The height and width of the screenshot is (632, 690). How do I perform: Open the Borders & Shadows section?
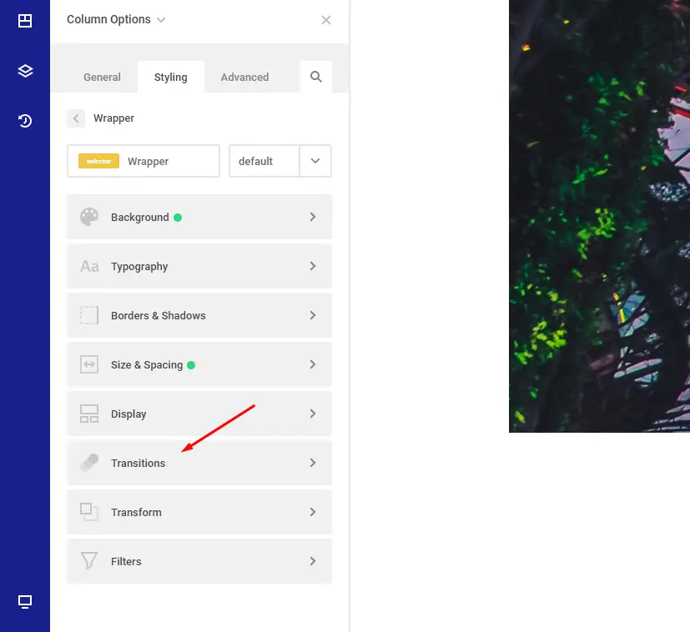pos(199,315)
